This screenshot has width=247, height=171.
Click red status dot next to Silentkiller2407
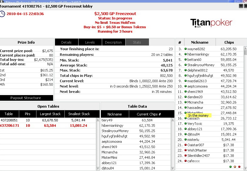(186, 156)
